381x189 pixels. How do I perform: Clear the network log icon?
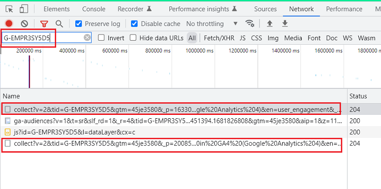click(x=24, y=24)
